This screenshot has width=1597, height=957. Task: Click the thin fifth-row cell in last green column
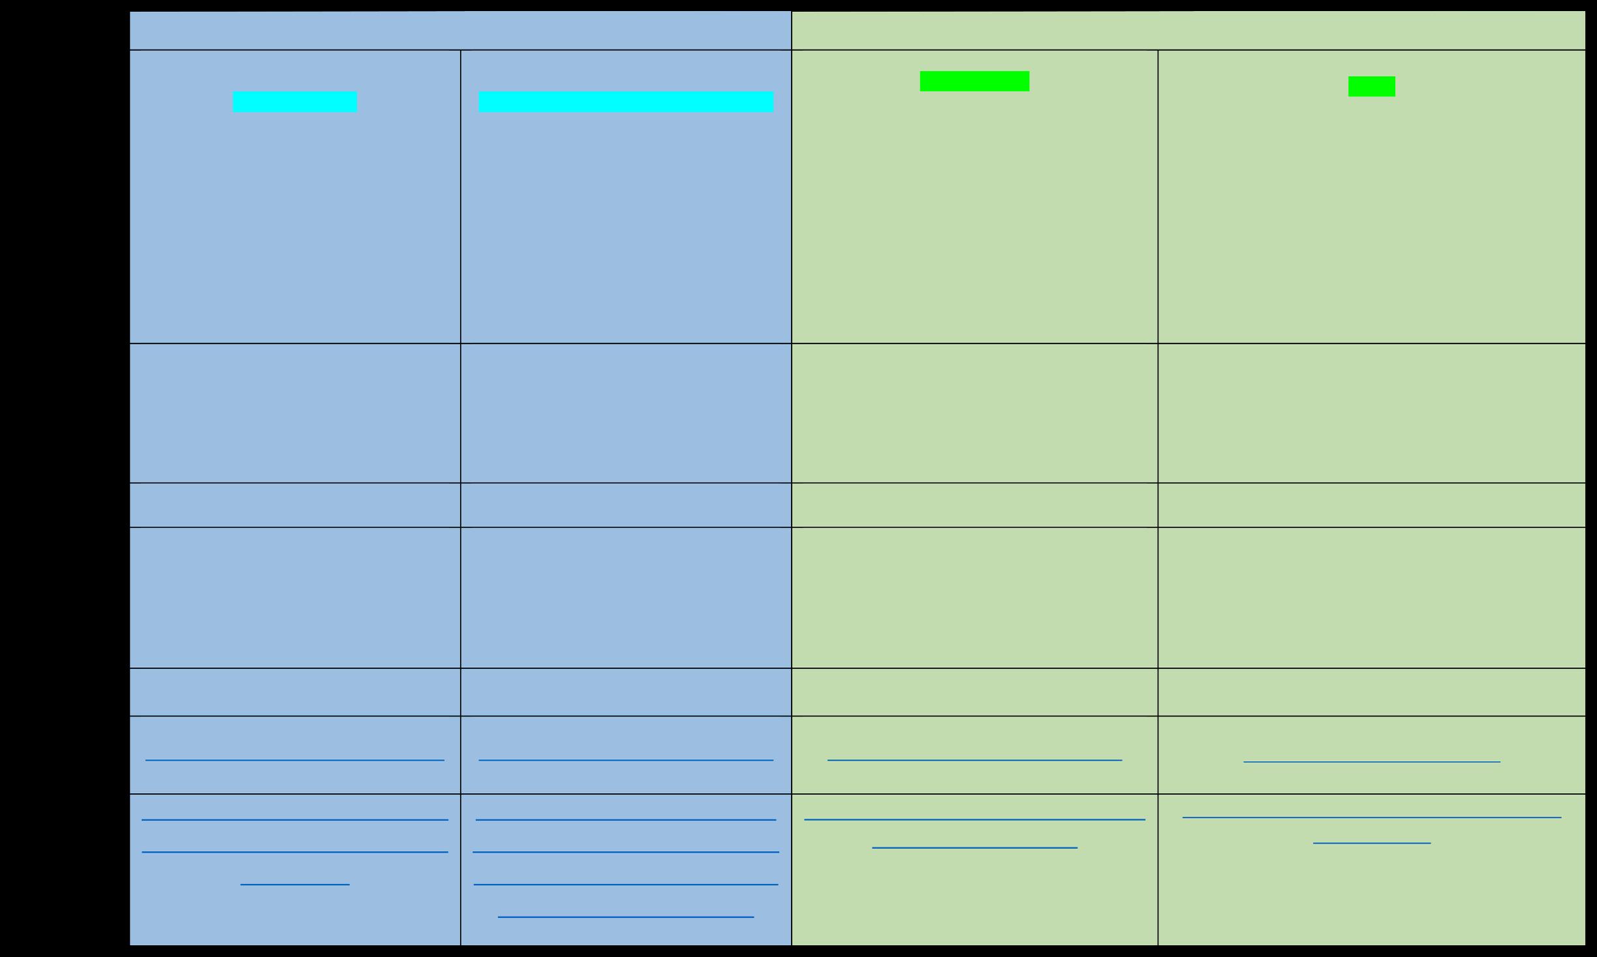1371,692
